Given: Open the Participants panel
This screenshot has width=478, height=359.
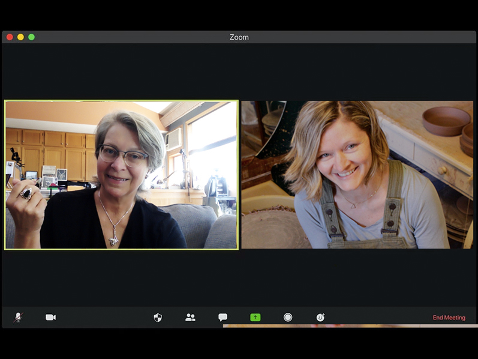Looking at the screenshot, I should pyautogui.click(x=190, y=318).
